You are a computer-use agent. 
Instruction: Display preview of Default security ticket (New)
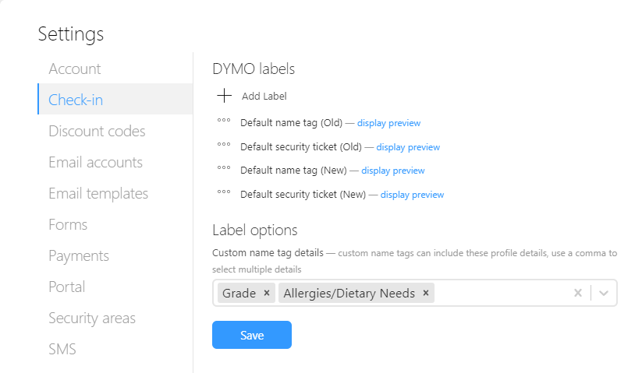coord(412,195)
